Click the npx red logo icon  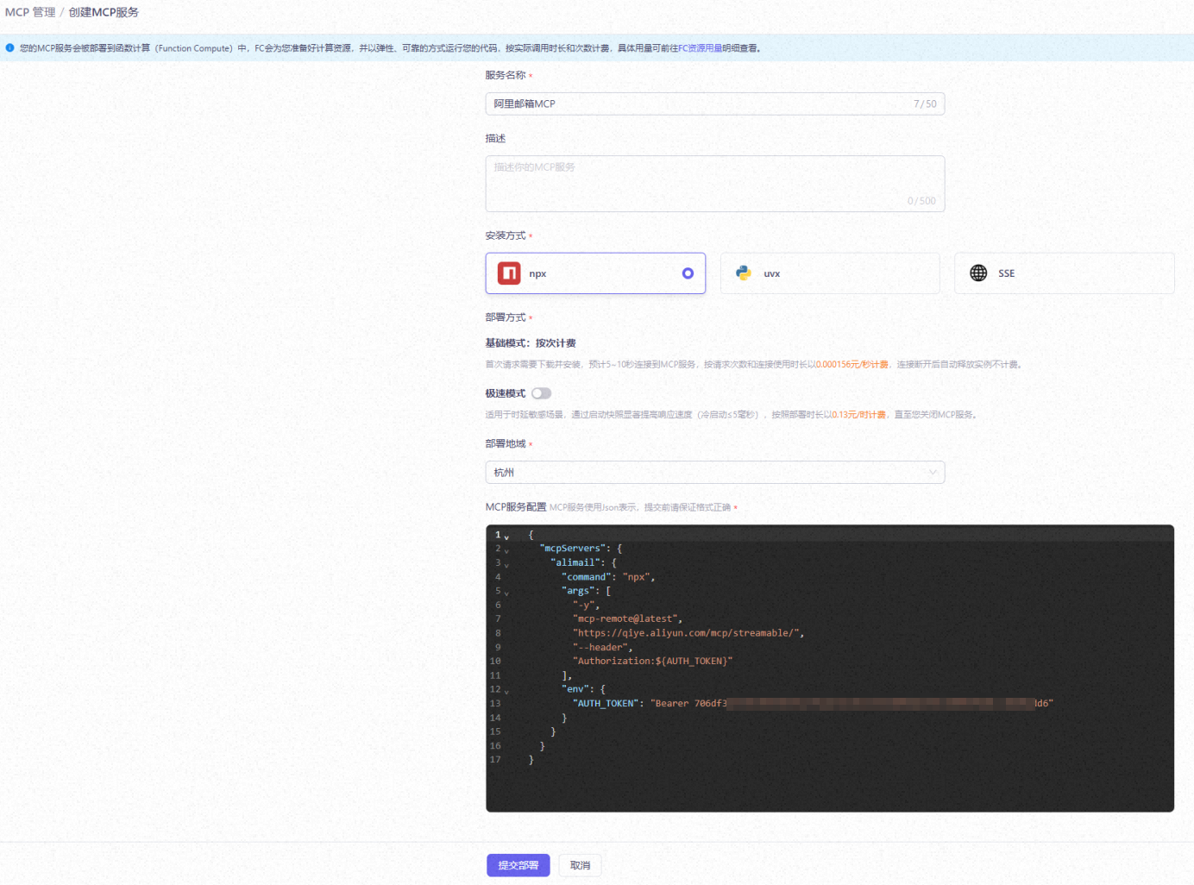point(509,273)
